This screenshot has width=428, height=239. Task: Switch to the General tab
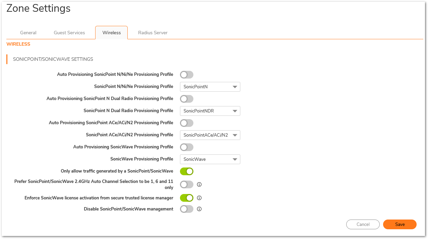click(28, 33)
